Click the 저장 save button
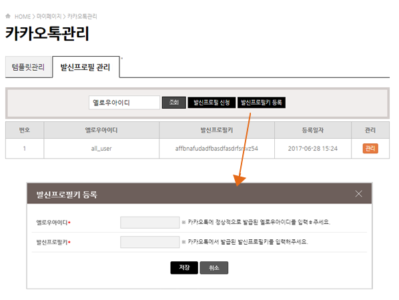This screenshot has width=399, height=300. (184, 268)
